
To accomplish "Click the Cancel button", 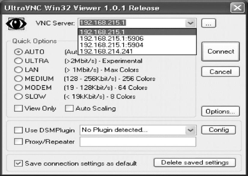I will [220, 72].
